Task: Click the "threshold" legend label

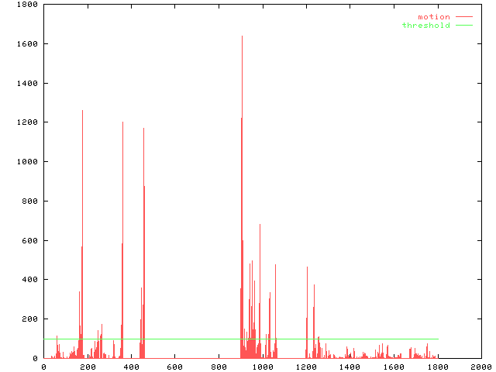Action: click(425, 26)
